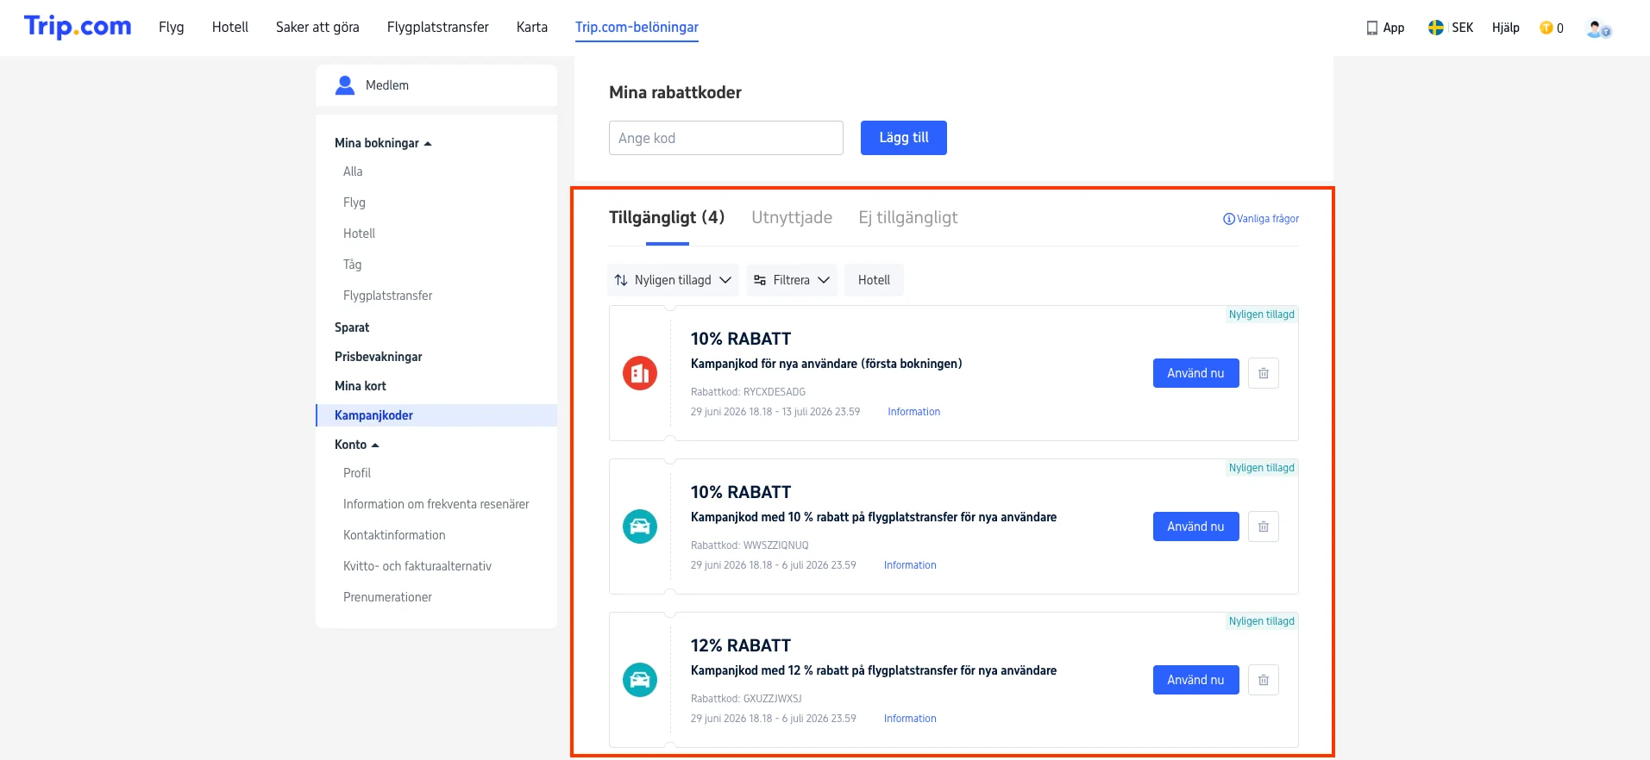Select Hotell in sidebar bookings
Image resolution: width=1650 pixels, height=760 pixels.
pyautogui.click(x=359, y=234)
